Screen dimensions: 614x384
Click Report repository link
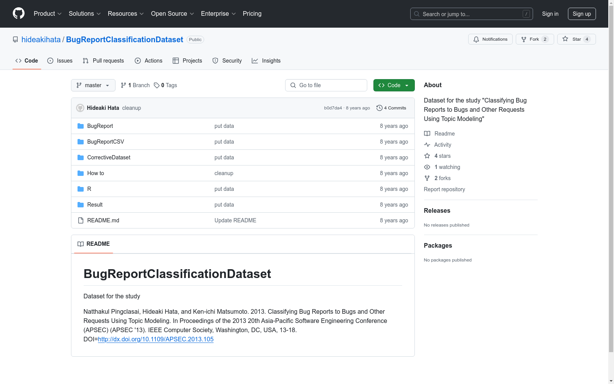click(444, 189)
